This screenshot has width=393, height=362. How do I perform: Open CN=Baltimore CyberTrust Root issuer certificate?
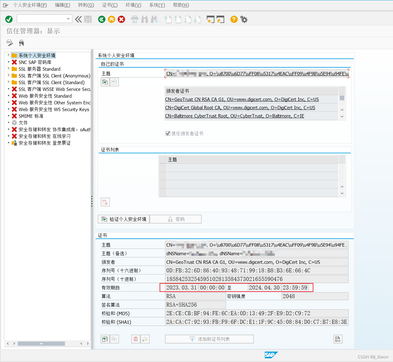[x=235, y=116]
